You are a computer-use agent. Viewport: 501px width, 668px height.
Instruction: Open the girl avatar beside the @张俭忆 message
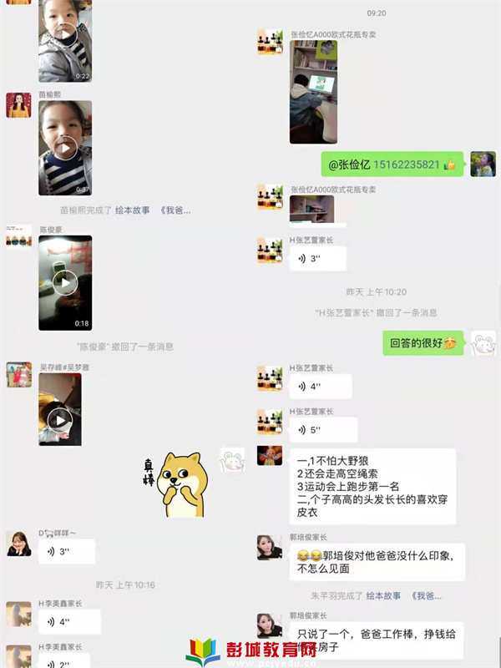[483, 164]
